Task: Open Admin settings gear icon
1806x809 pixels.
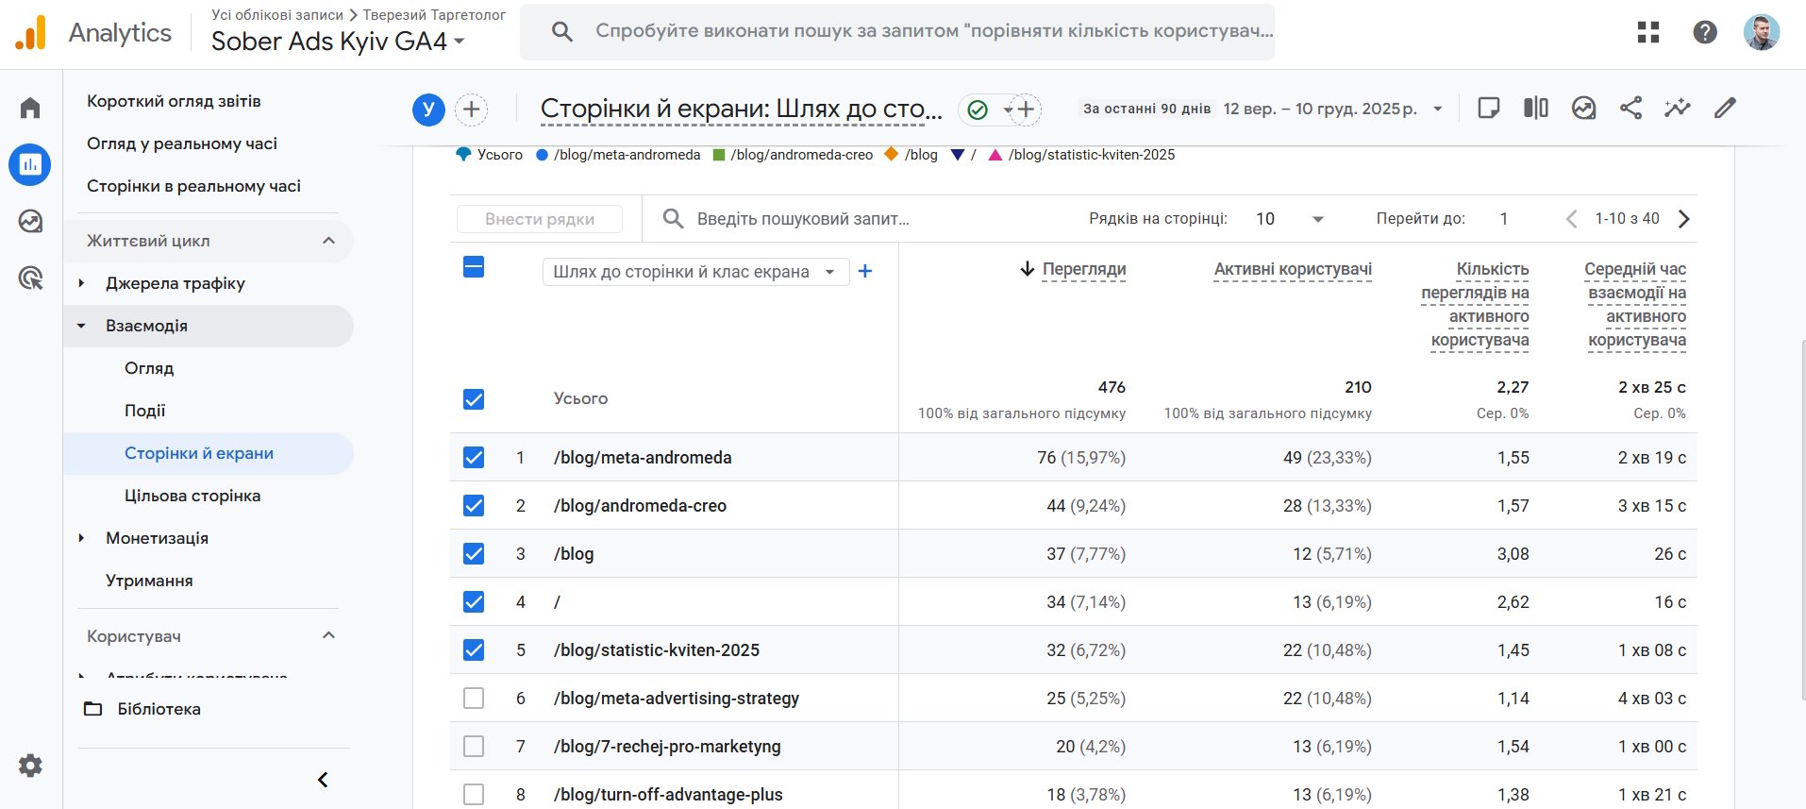Action: click(x=30, y=766)
